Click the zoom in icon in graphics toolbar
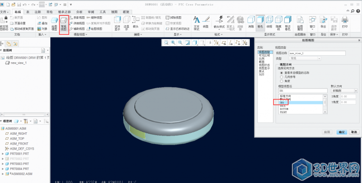Image resolution: width=362 pixels, height=183 pixels. tap(173, 42)
